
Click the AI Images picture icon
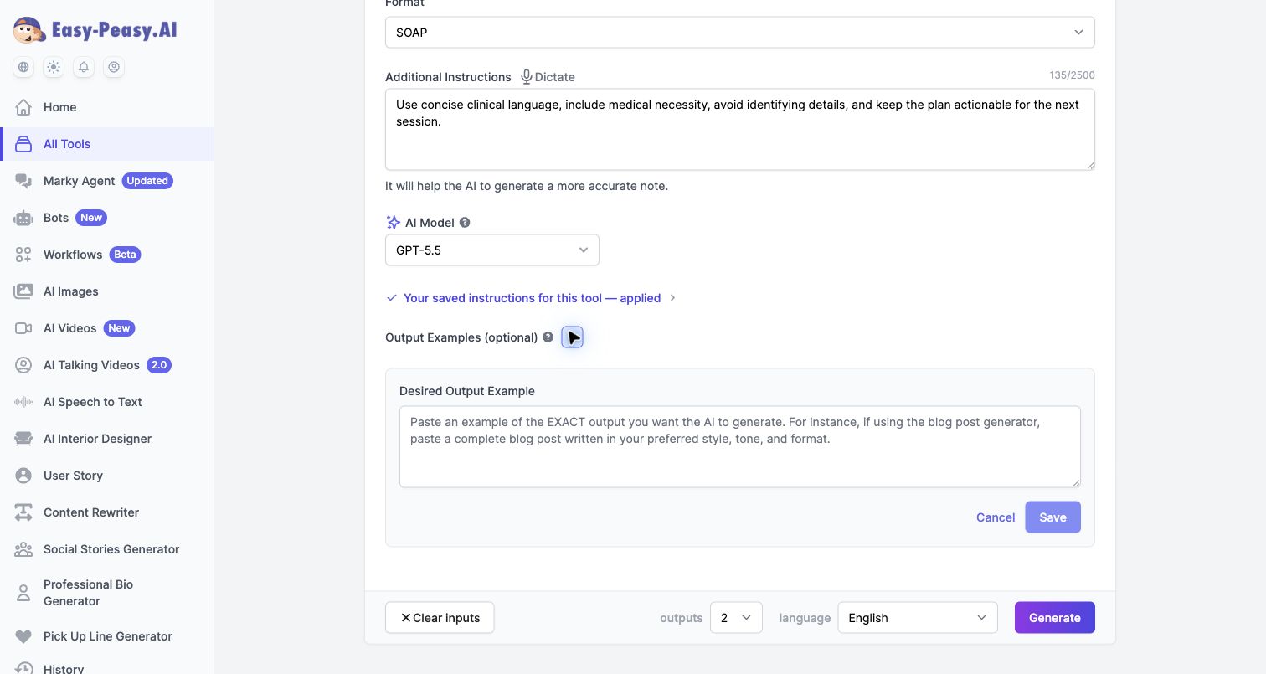coord(23,291)
